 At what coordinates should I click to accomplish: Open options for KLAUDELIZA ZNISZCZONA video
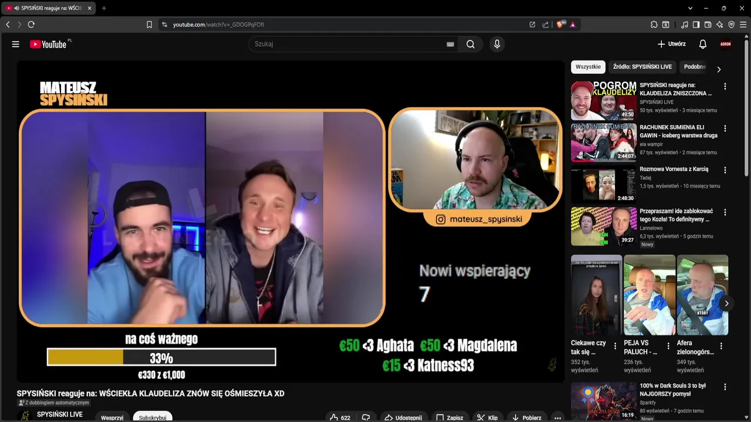click(725, 86)
